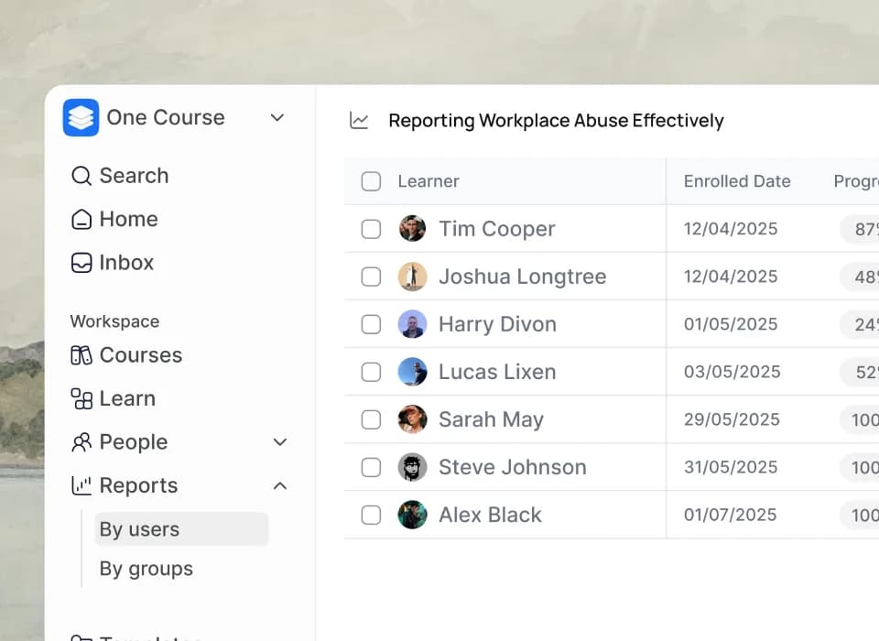
Task: Click Steve Johnson's avatar
Action: click(x=412, y=467)
